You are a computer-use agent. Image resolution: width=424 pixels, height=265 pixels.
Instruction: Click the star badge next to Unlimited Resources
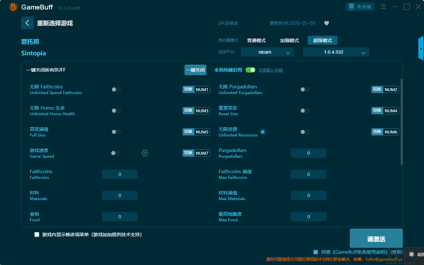[x=263, y=132]
